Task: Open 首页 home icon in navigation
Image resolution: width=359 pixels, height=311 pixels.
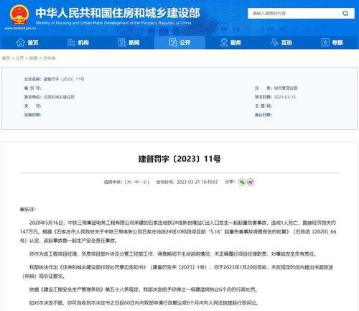Action: click(x=21, y=42)
